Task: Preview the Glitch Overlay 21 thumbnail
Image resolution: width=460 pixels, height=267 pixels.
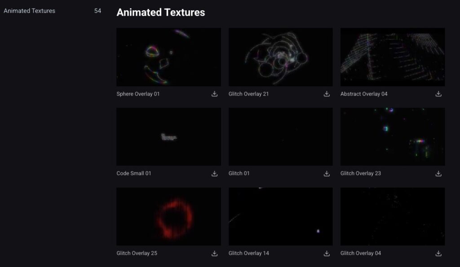Action: [280, 57]
